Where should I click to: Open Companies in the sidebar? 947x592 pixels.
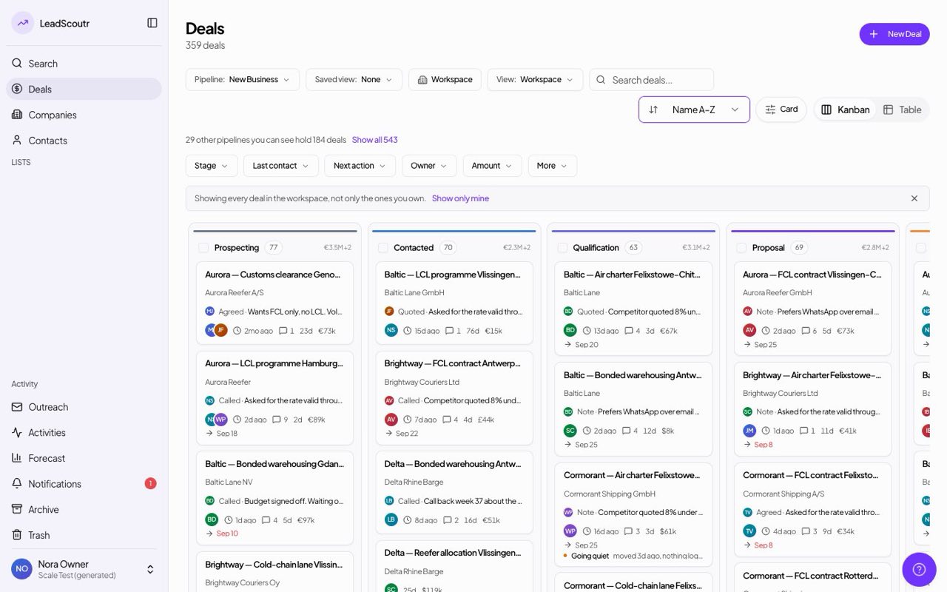84,115
